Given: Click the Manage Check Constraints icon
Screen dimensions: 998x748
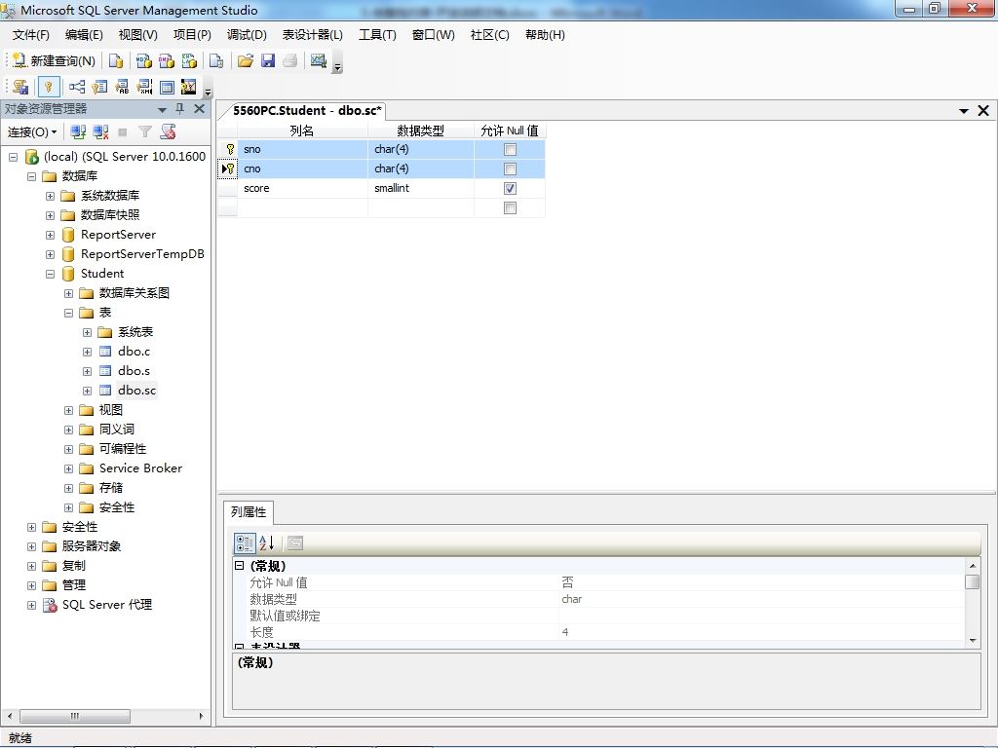Looking at the screenshot, I should point(167,87).
